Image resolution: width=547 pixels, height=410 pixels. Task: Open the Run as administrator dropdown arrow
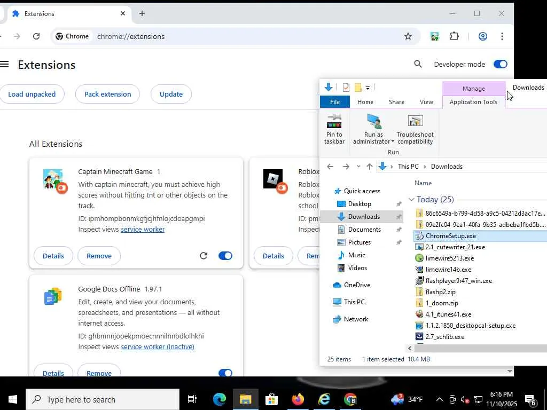393,141
